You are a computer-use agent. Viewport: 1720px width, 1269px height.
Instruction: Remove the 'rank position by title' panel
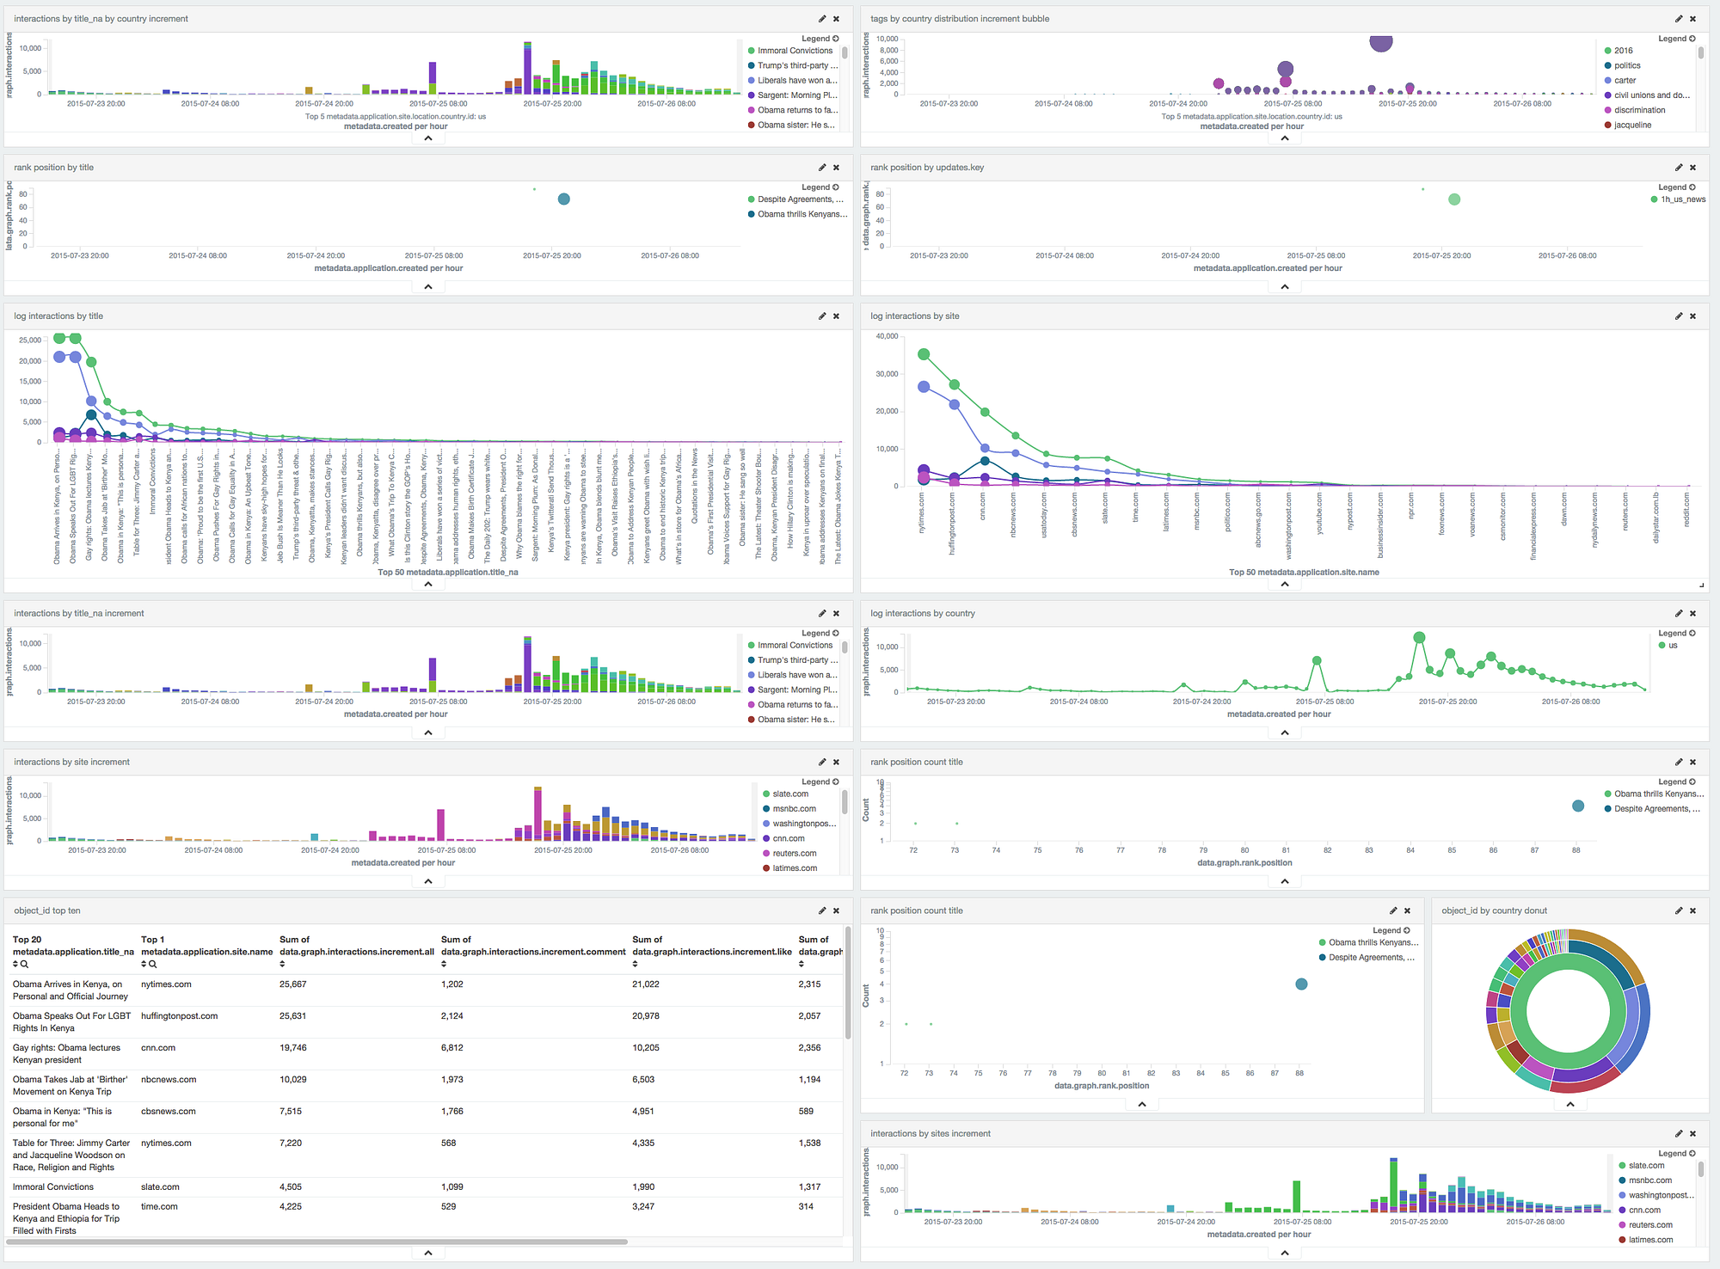click(836, 168)
